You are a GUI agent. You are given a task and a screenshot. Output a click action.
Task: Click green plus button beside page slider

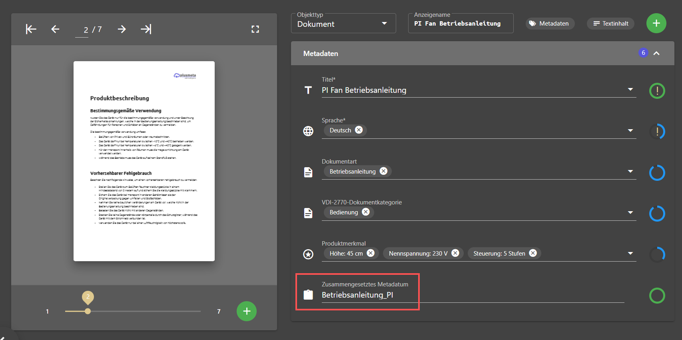tap(247, 311)
